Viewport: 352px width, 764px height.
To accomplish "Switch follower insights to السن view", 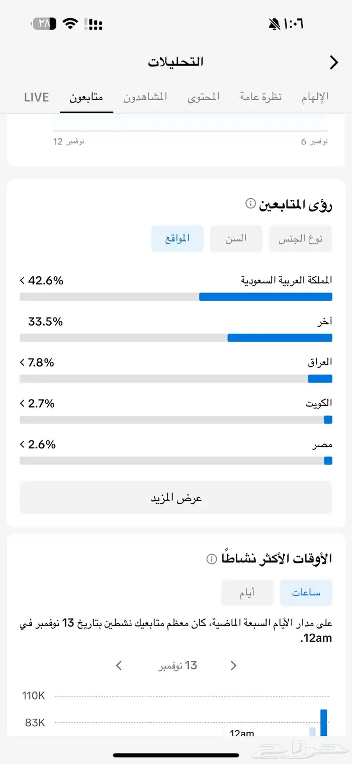I will [236, 238].
